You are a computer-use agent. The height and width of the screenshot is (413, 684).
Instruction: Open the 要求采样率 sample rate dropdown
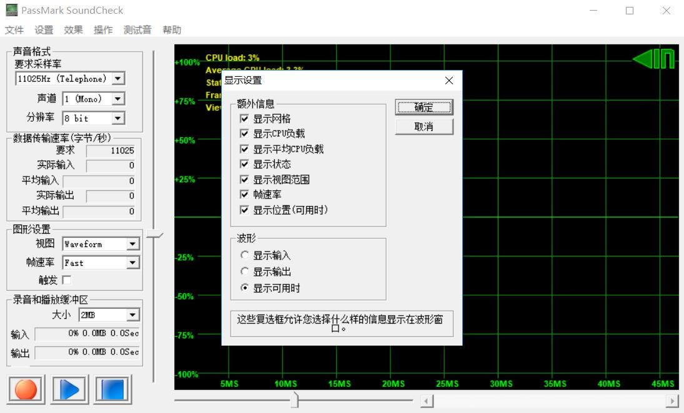coord(118,79)
